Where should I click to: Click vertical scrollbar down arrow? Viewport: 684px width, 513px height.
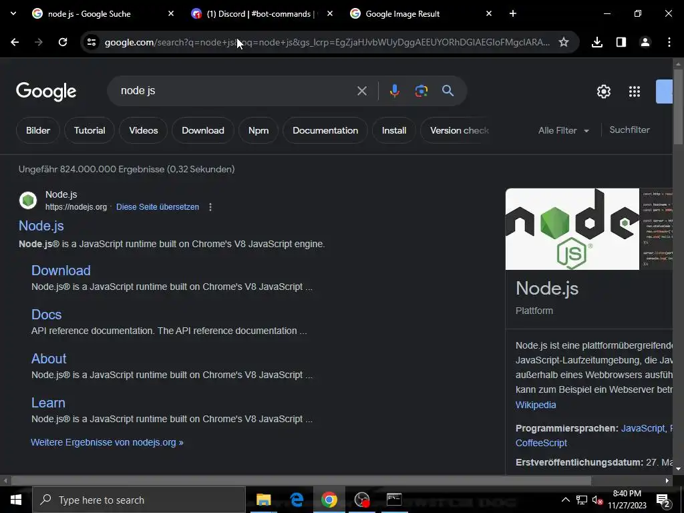coord(678,469)
